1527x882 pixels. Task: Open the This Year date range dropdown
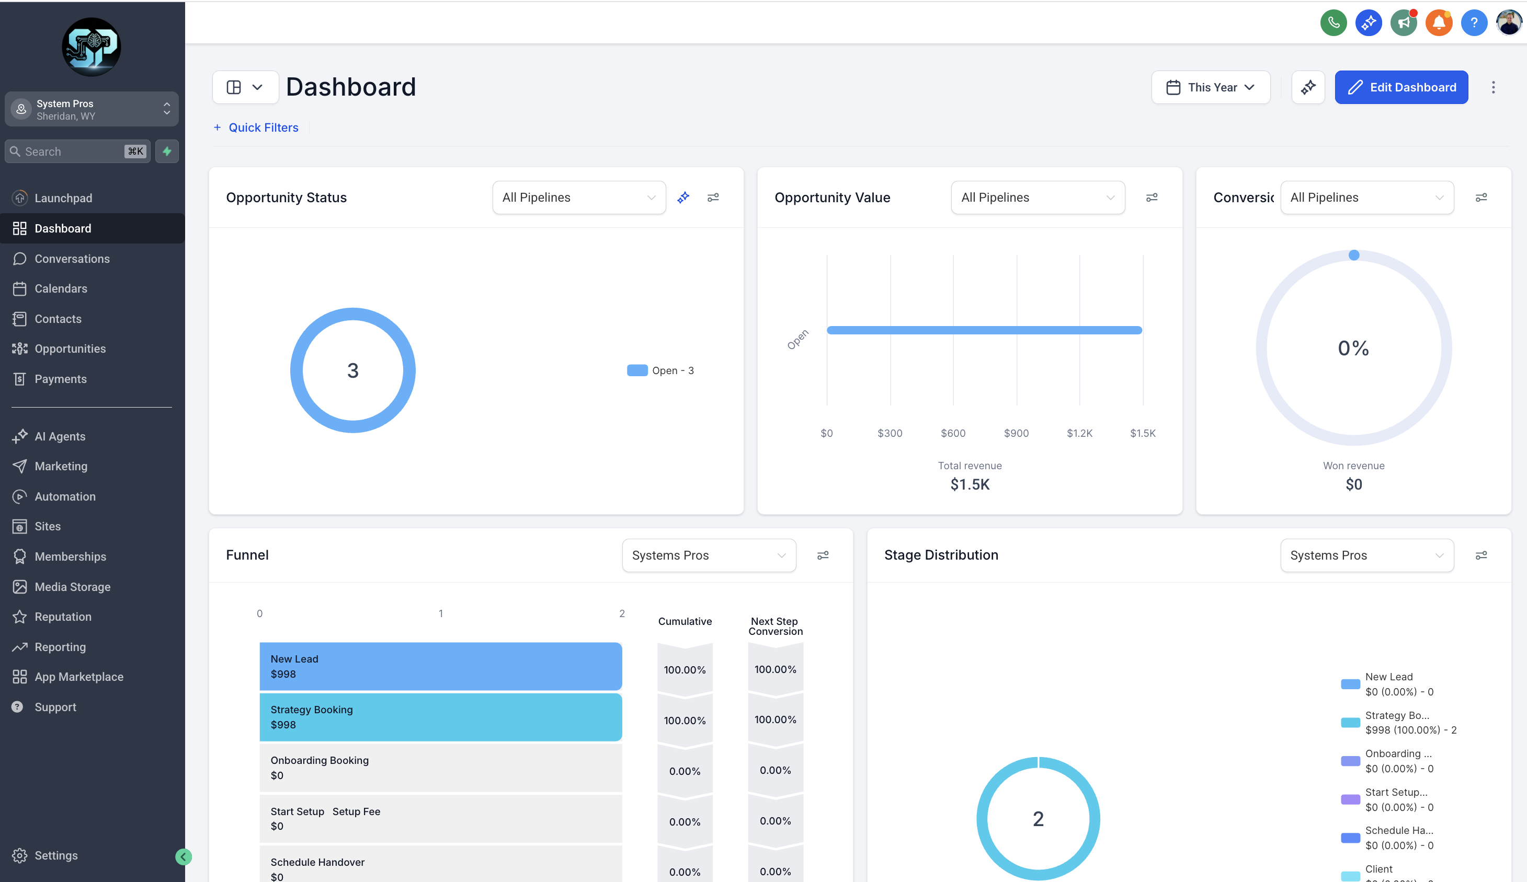click(1210, 87)
